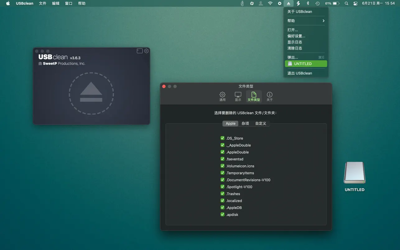Toggle the .AppleDouble checkbox

click(222, 152)
